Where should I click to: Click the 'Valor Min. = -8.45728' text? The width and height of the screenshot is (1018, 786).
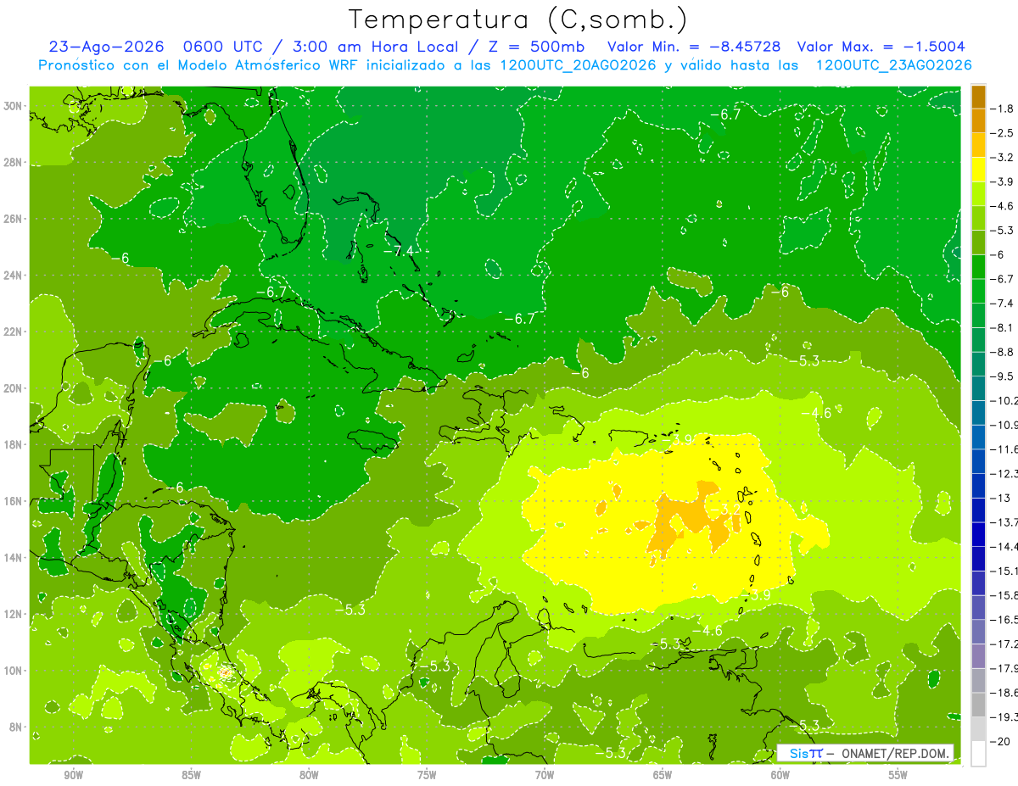pos(695,47)
